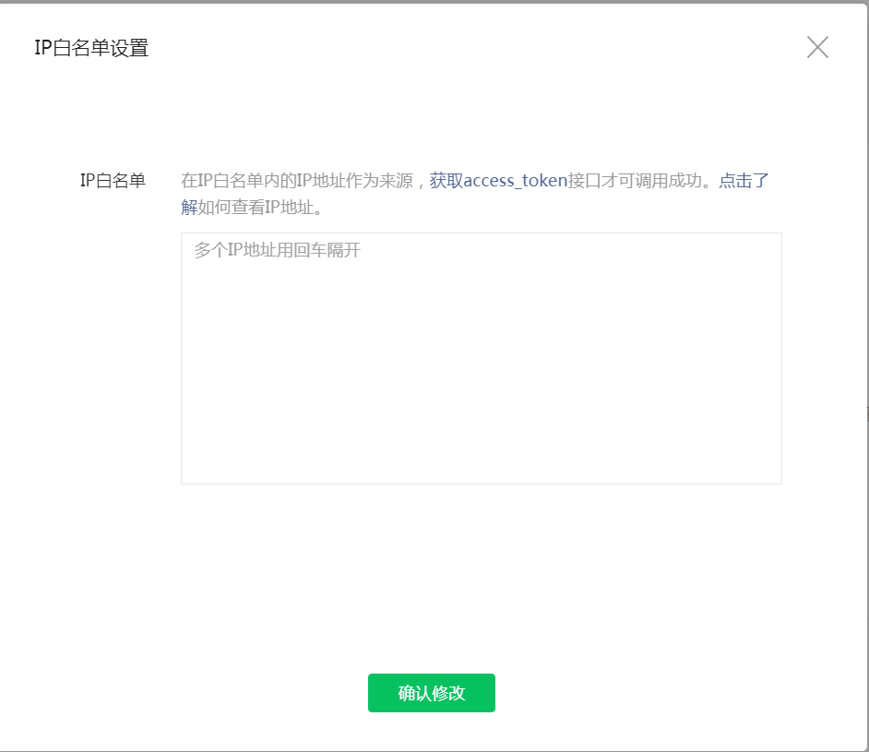
Task: Click the IP白名单设置 dialog title
Action: 91,48
